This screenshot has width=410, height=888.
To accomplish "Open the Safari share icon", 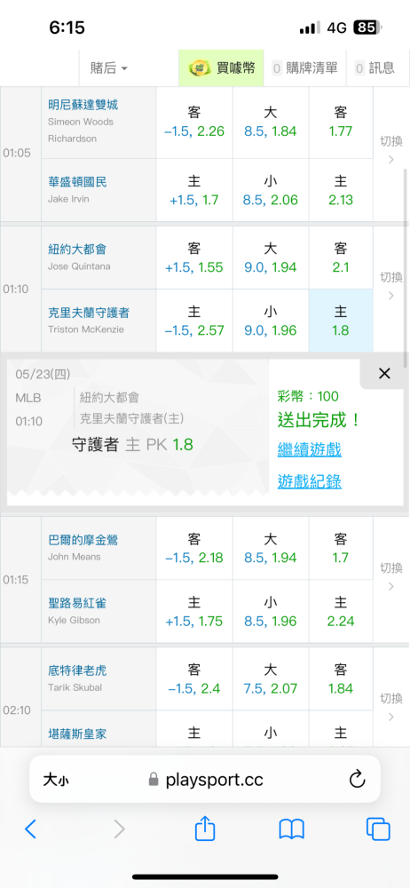I will click(205, 828).
